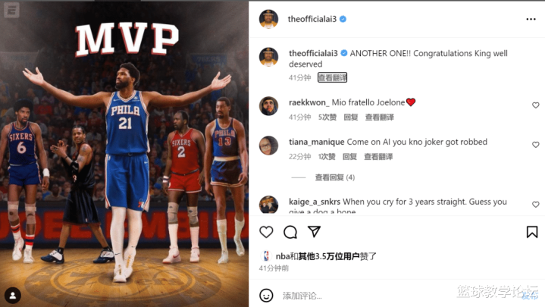Open theofficialai3 profile from header username

(312, 19)
